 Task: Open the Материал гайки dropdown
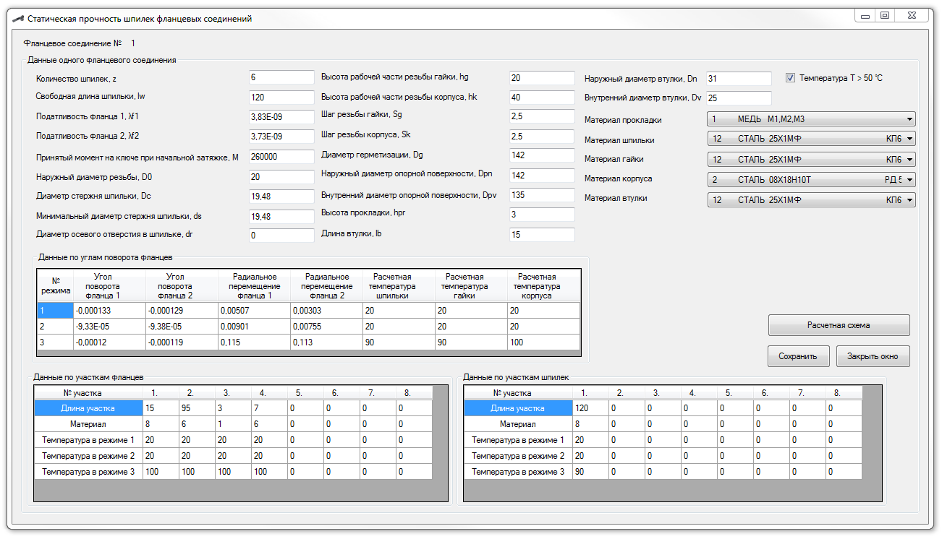[811, 160]
